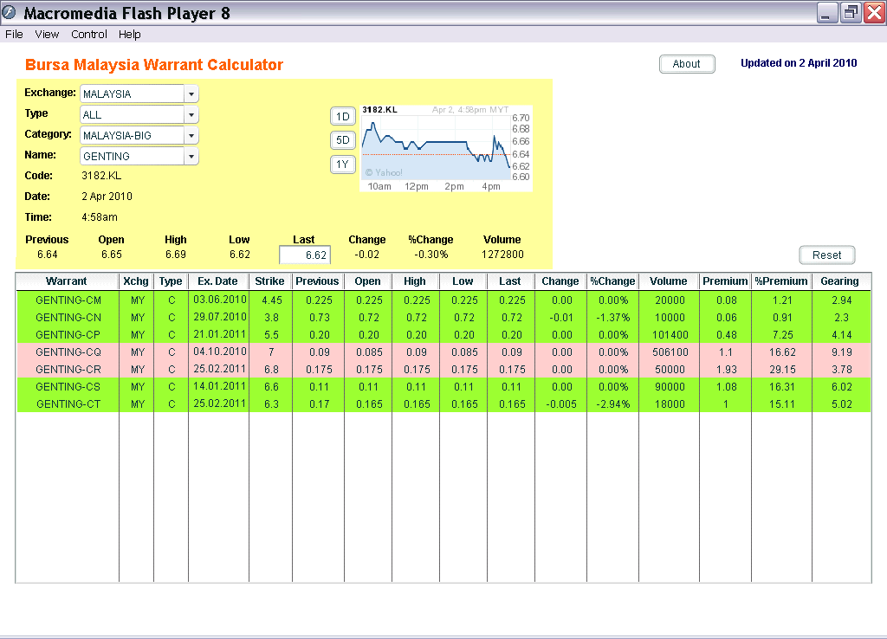The width and height of the screenshot is (887, 639).
Task: Click the MALAYSIA exchange combo box
Action: tap(139, 94)
